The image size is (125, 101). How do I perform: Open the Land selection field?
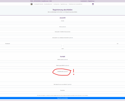tap(62, 51)
